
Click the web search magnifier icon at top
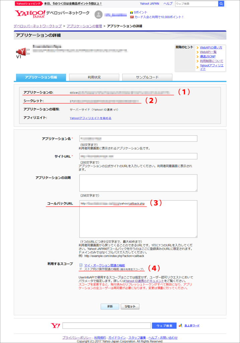click(221, 4)
